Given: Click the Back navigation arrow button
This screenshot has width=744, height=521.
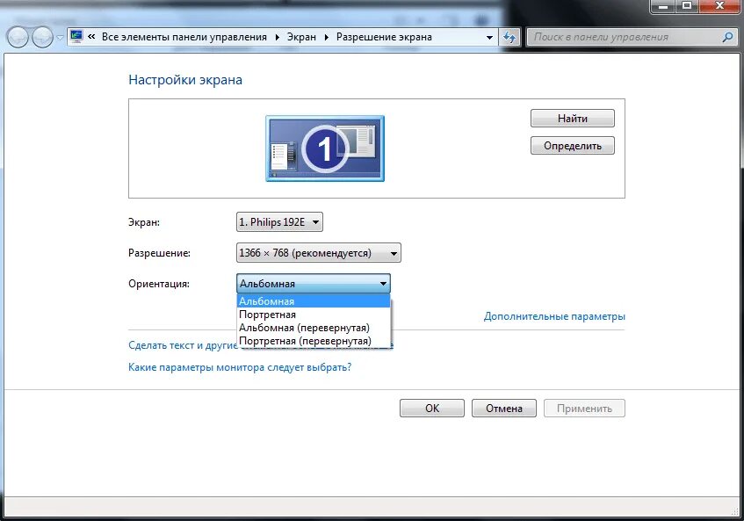Looking at the screenshot, I should pos(18,37).
